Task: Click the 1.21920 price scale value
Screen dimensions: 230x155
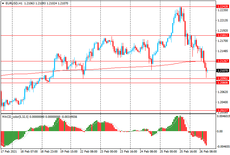Action: tap(223, 31)
